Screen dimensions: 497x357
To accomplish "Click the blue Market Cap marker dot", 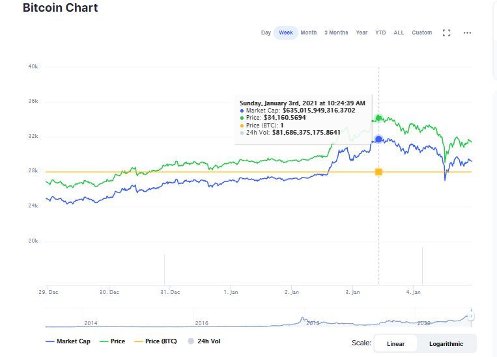I will tap(378, 139).
